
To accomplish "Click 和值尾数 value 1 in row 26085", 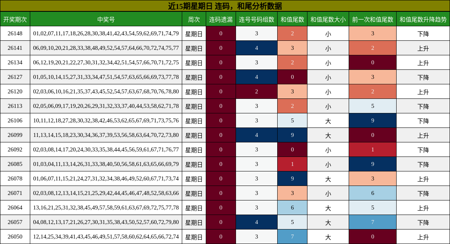I will click(x=293, y=164).
